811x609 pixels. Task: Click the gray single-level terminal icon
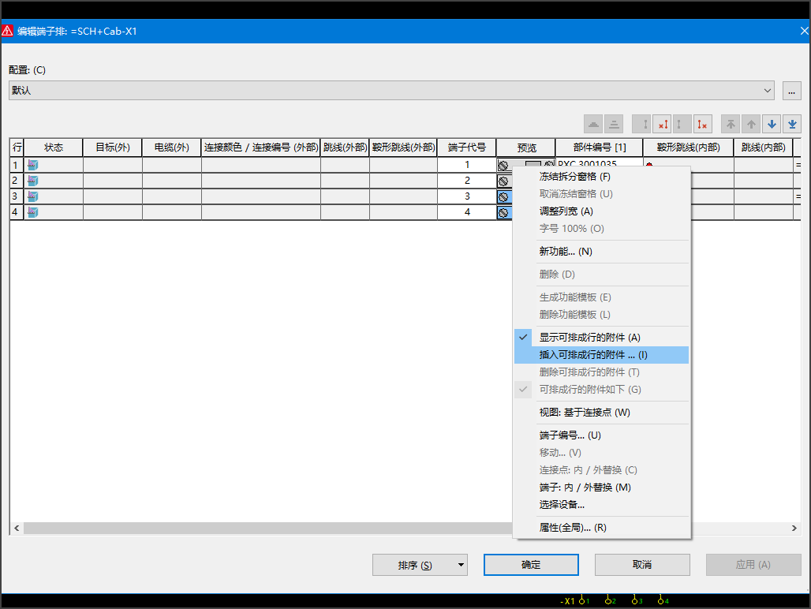[x=593, y=124]
